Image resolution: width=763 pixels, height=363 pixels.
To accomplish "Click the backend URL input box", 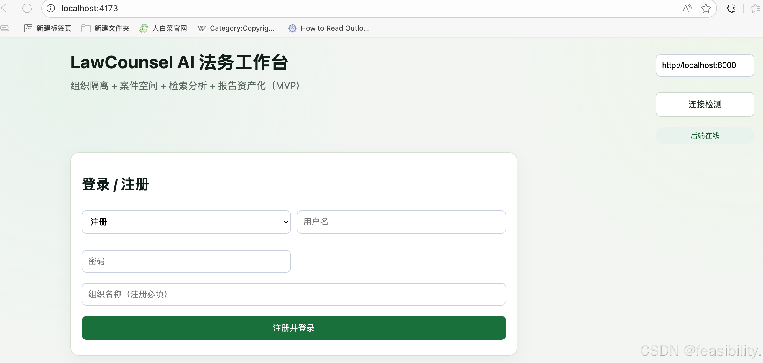I will (x=705, y=65).
